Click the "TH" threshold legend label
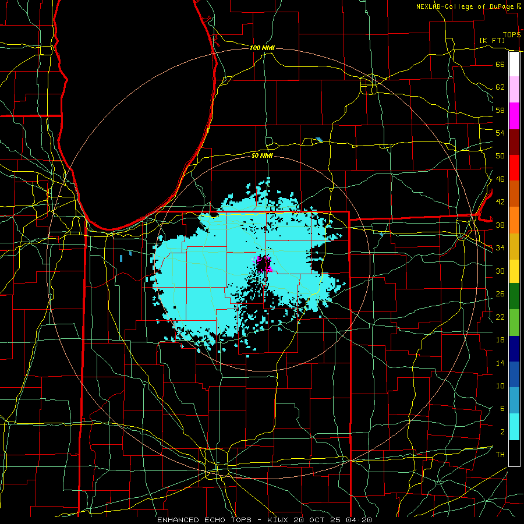 pyautogui.click(x=500, y=455)
